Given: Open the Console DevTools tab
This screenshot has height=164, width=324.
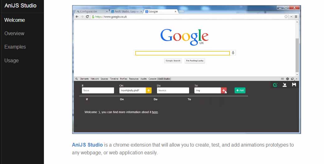Looking at the screenshot, I should pos(152,79).
